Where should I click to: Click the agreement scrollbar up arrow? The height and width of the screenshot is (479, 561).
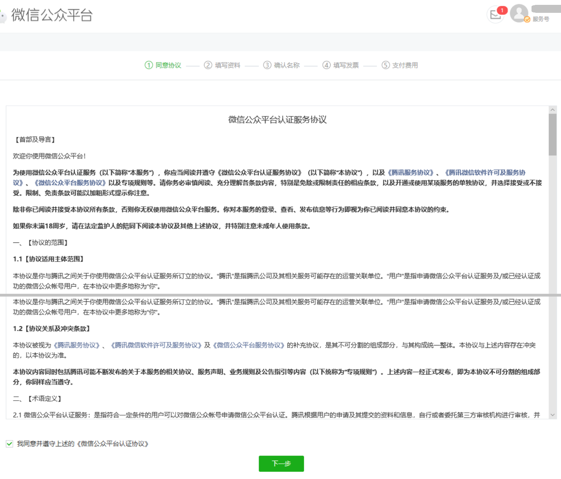553,110
